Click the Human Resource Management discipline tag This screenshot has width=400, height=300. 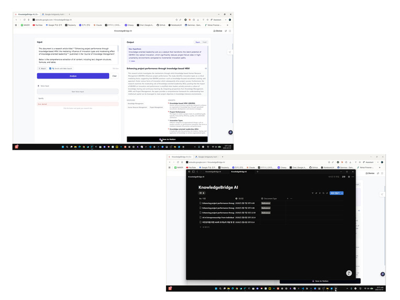tap(137, 107)
